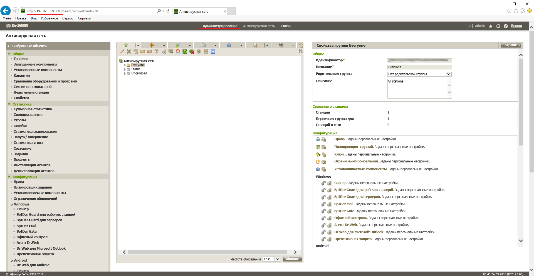
Task: Click the blue upward arrow icon
Action: (x=213, y=52)
